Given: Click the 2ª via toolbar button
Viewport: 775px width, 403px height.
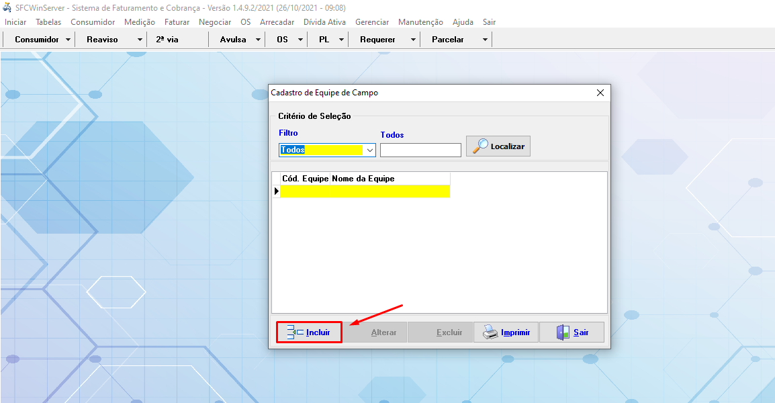Looking at the screenshot, I should pyautogui.click(x=167, y=40).
